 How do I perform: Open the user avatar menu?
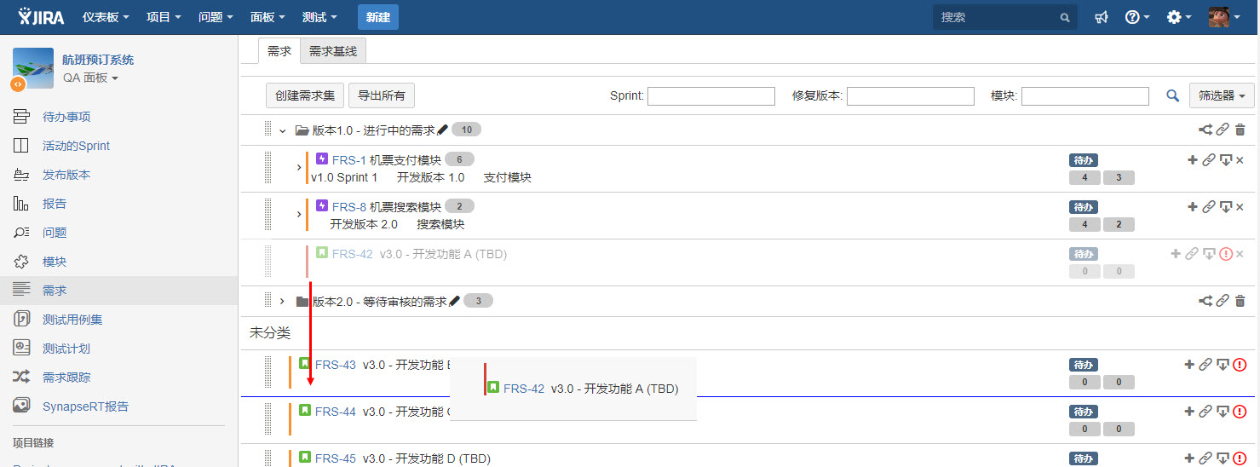pyautogui.click(x=1223, y=17)
